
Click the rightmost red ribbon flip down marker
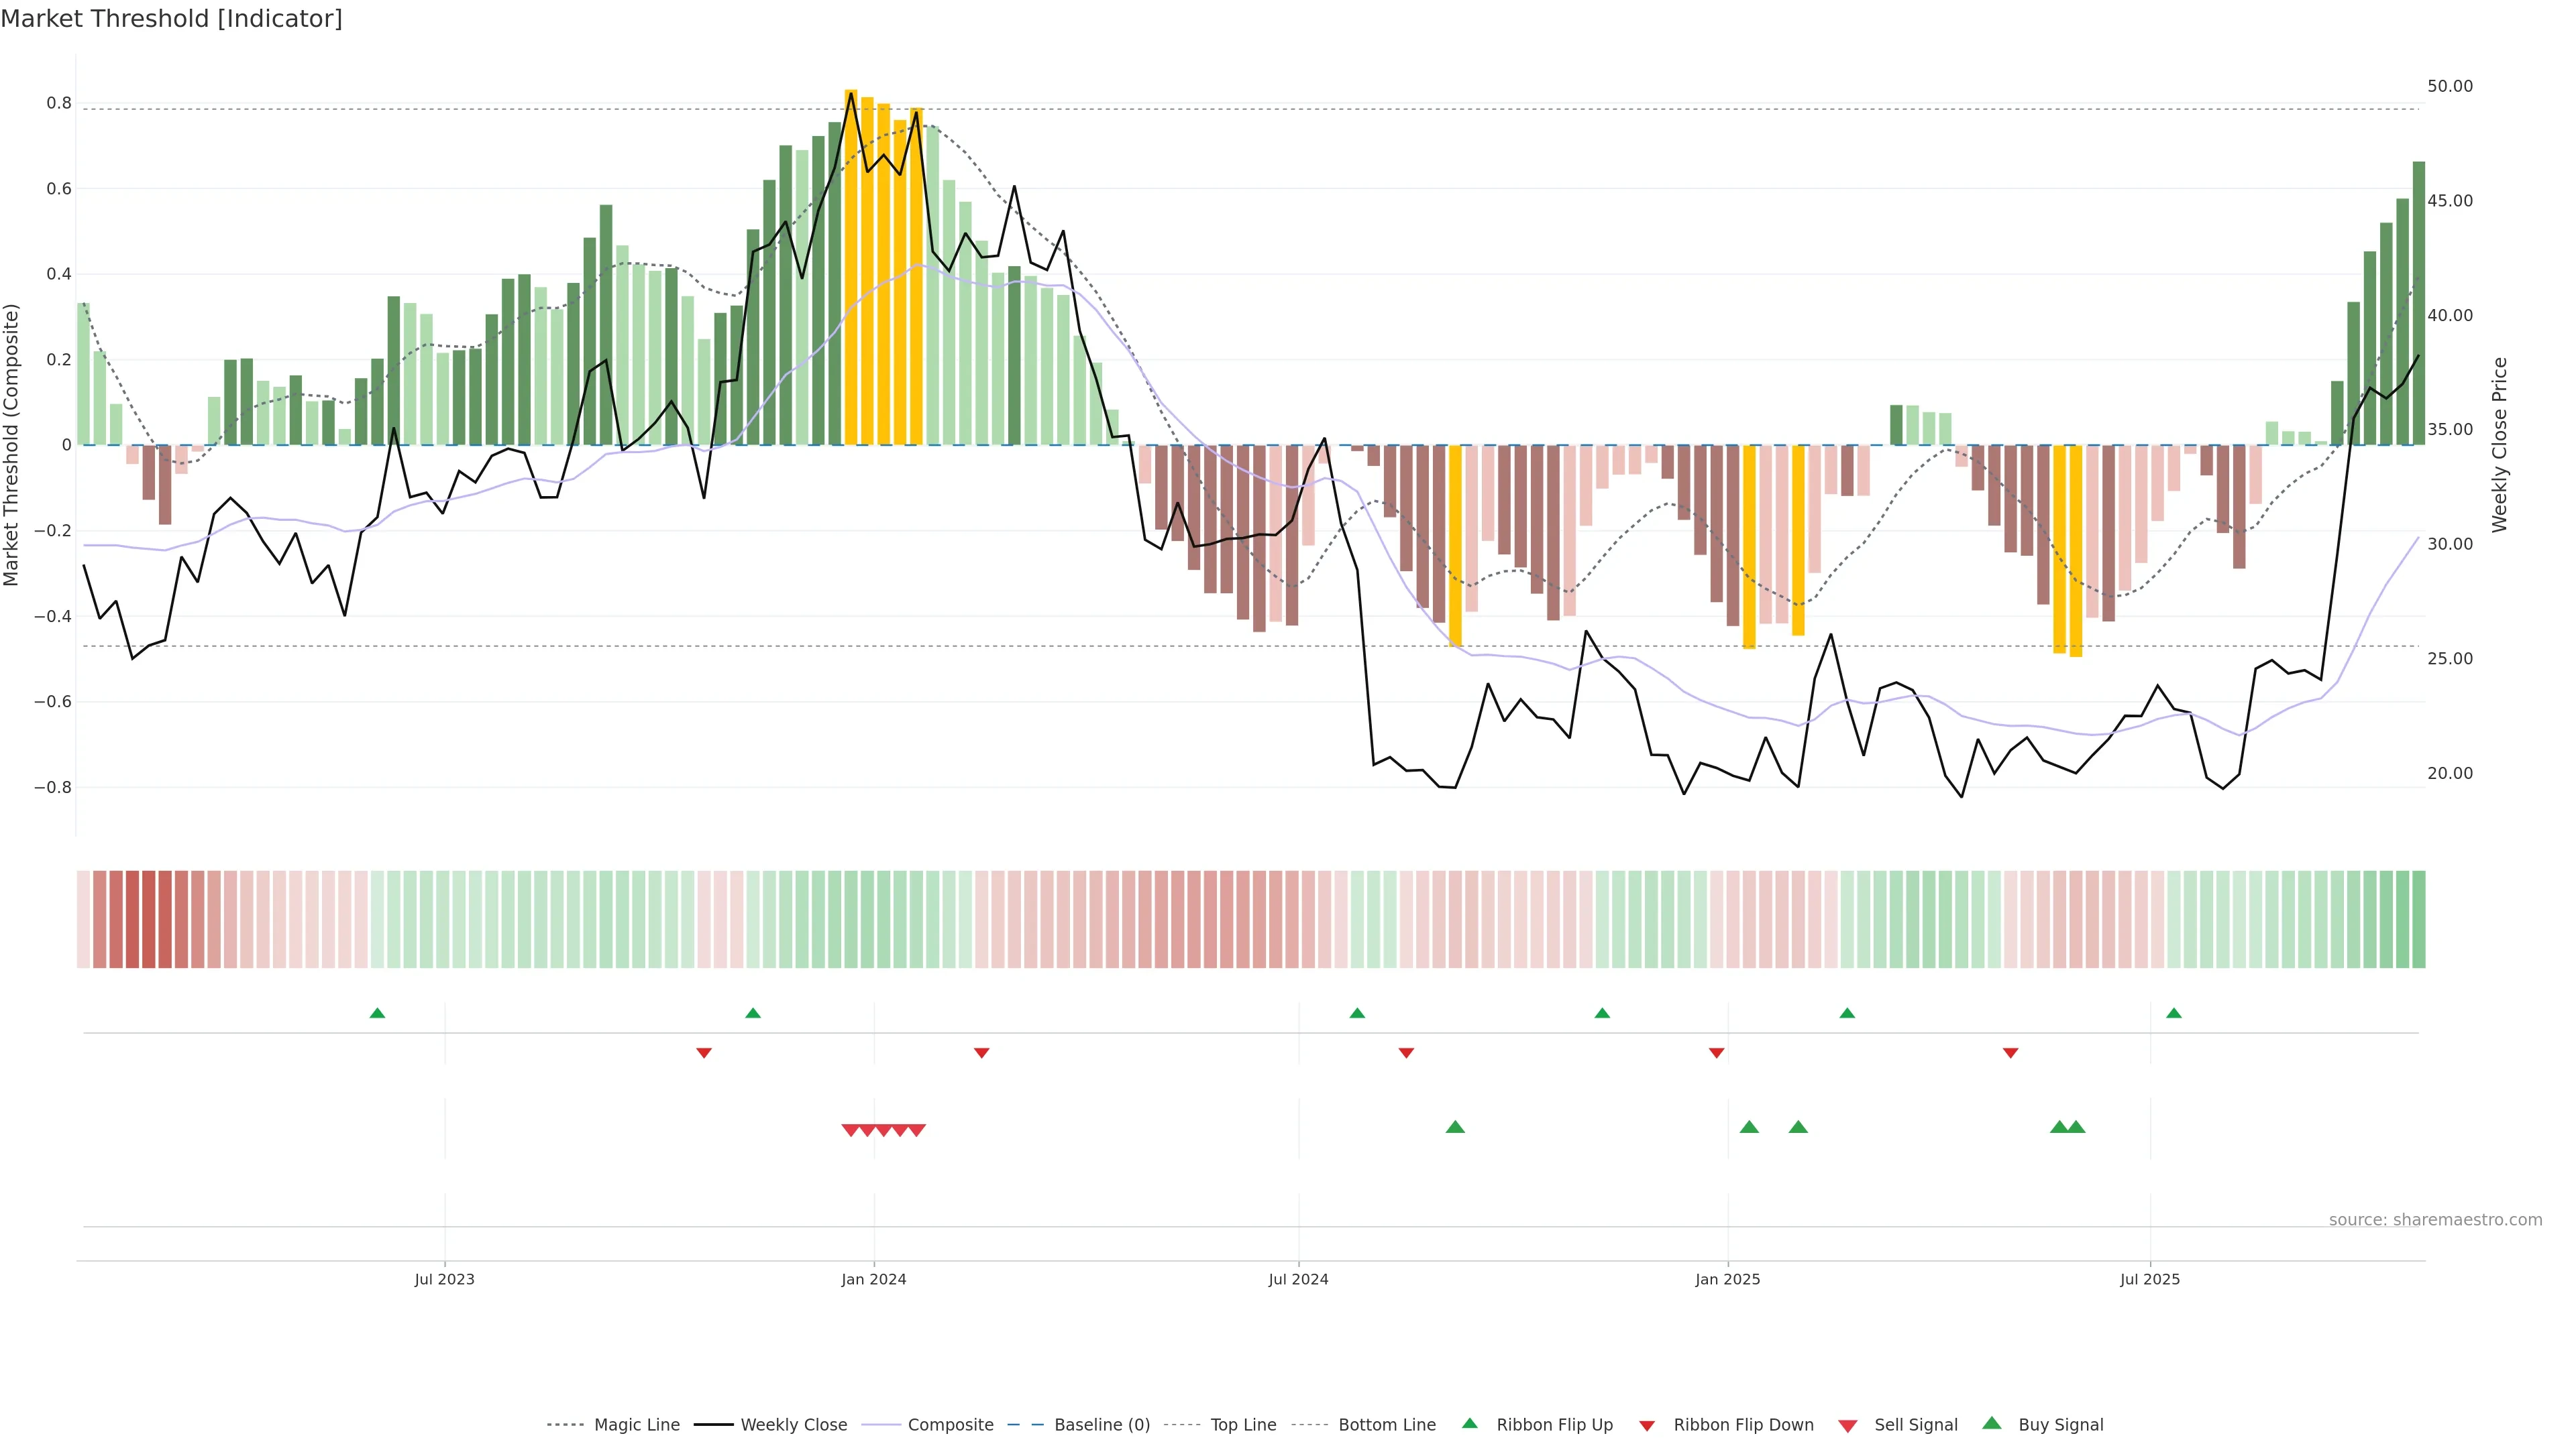2010,1053
